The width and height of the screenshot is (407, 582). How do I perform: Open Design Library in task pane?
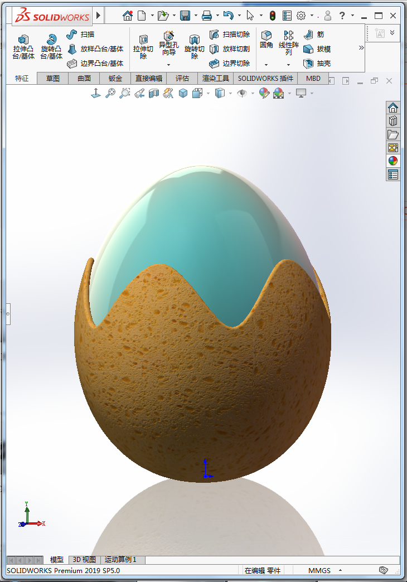(393, 121)
